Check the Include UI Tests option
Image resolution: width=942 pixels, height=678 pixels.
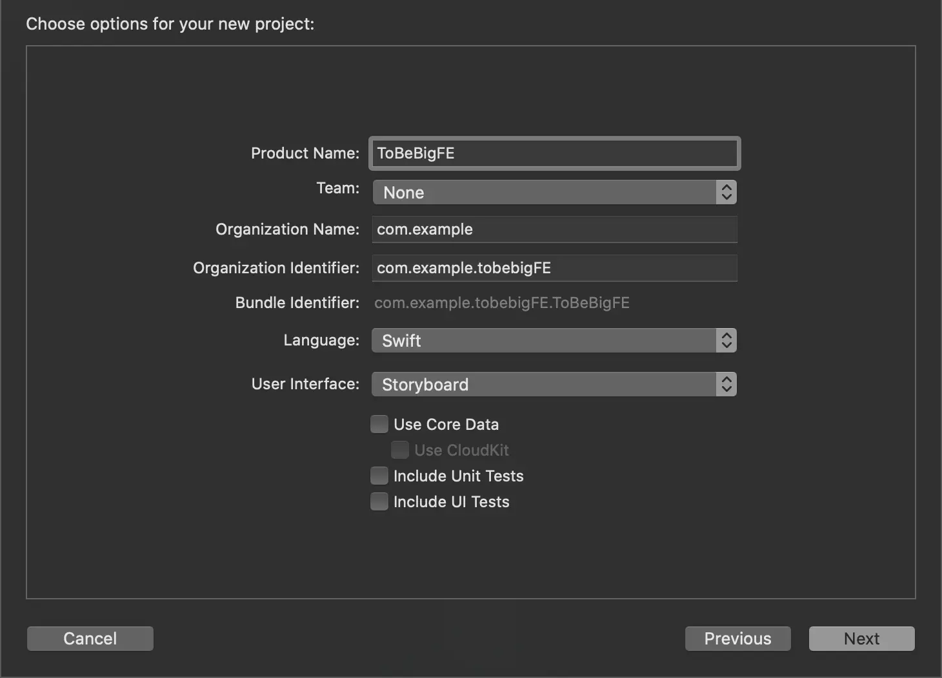379,501
